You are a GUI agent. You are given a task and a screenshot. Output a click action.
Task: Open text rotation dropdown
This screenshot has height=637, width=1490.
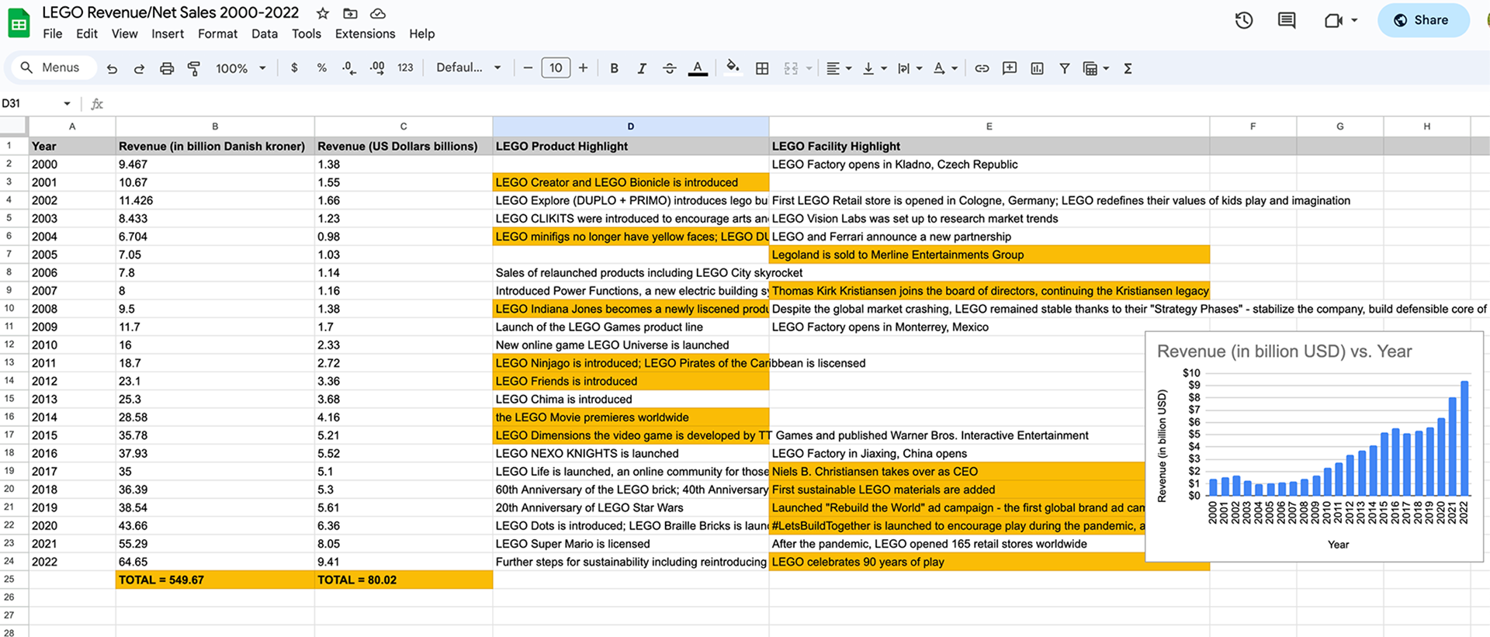[945, 68]
